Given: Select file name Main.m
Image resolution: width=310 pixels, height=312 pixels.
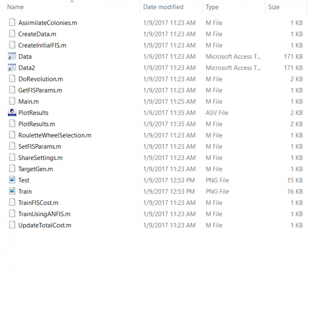Looking at the screenshot, I should (x=28, y=102).
